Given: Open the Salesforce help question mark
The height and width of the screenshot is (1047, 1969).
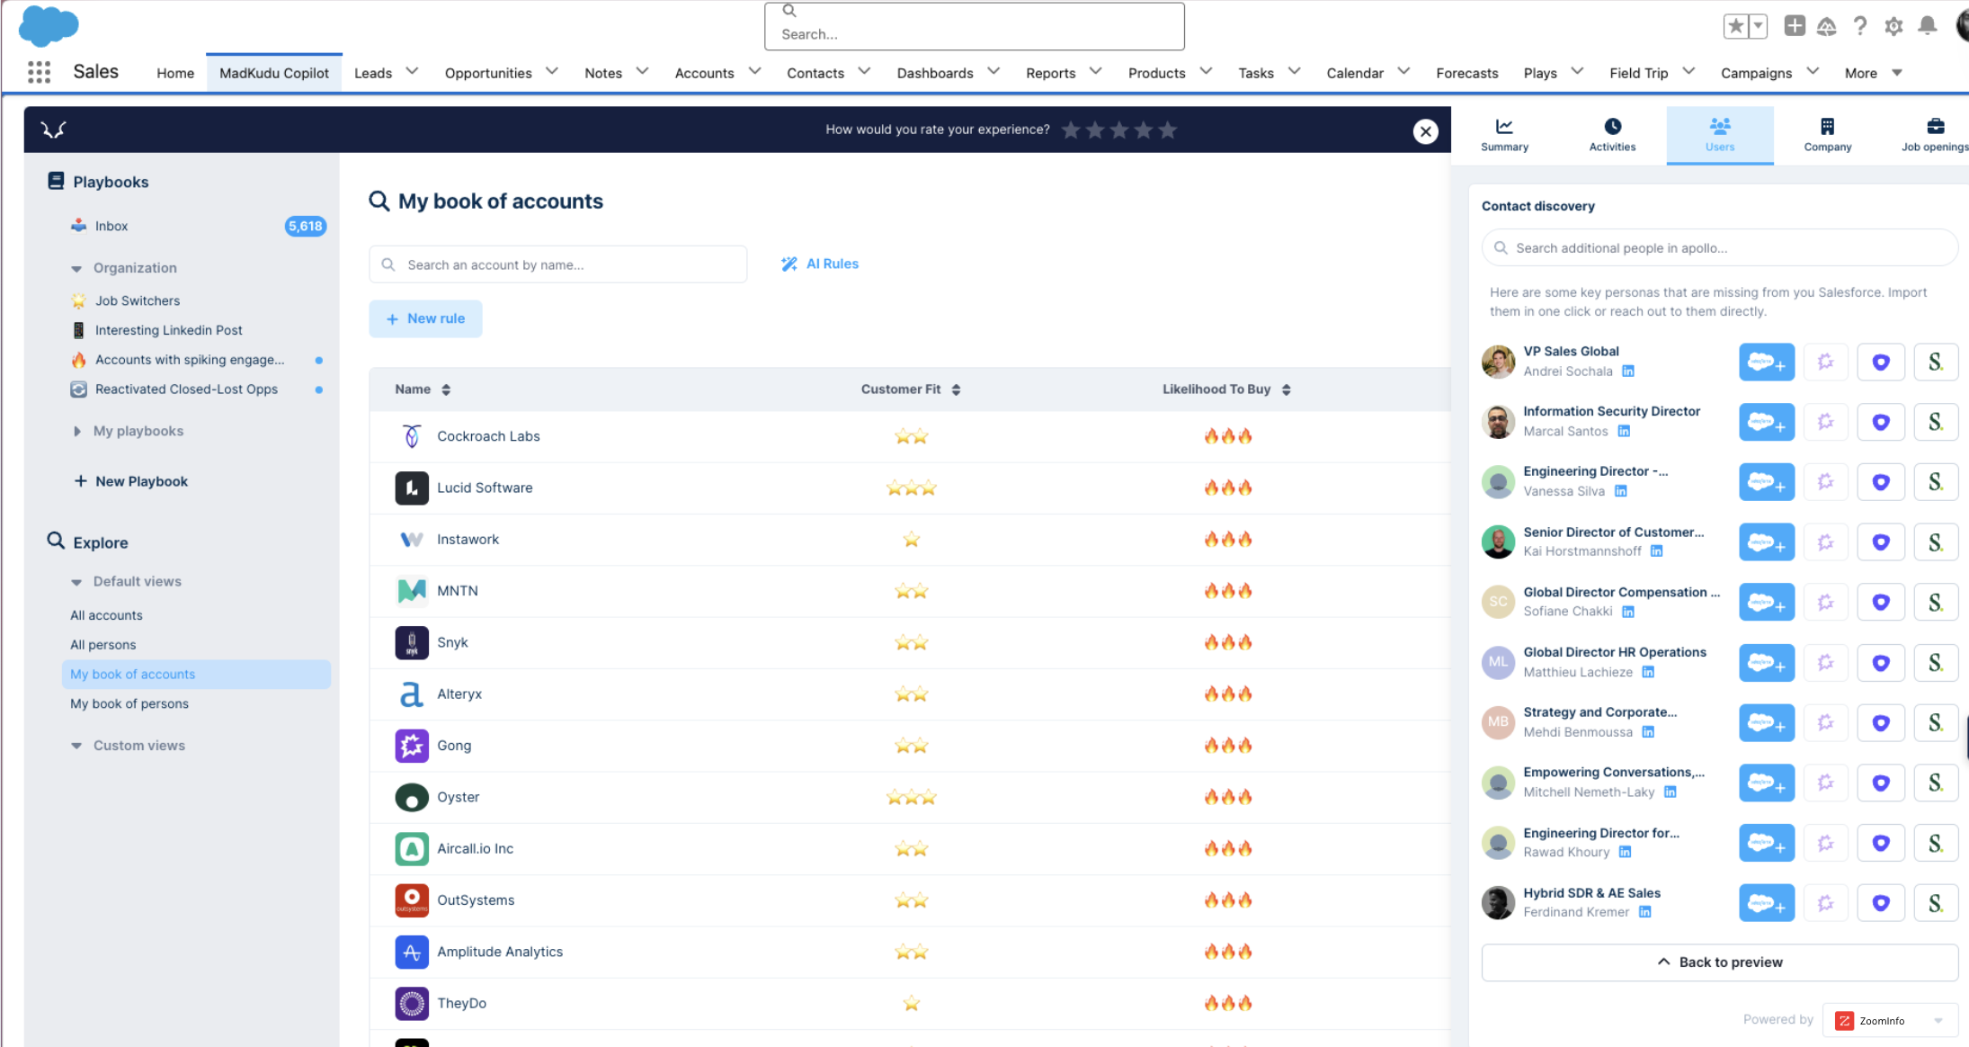Looking at the screenshot, I should [x=1860, y=26].
